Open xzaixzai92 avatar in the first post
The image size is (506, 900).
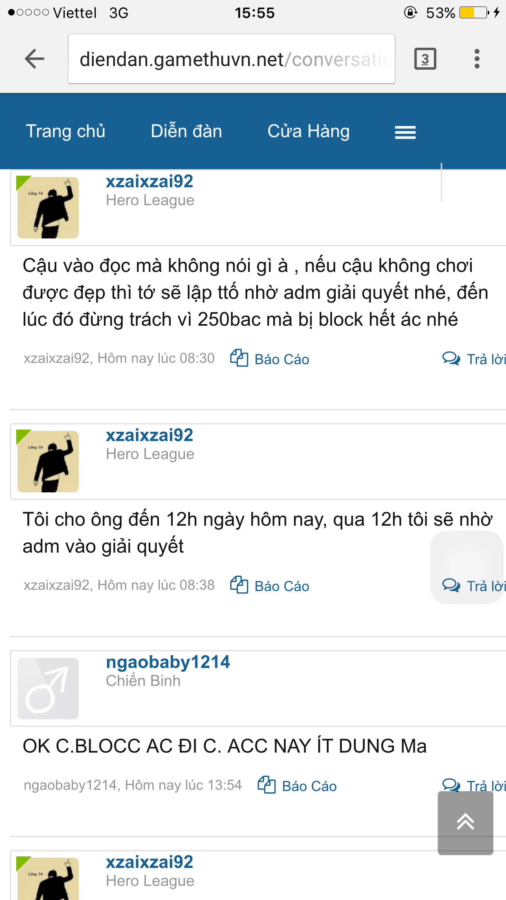click(48, 207)
